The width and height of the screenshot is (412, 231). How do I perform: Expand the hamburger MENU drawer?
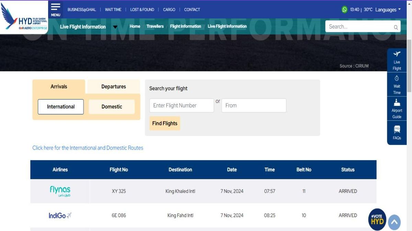55,9
